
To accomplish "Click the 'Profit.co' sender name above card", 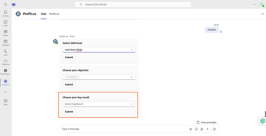I will coord(64,36).
